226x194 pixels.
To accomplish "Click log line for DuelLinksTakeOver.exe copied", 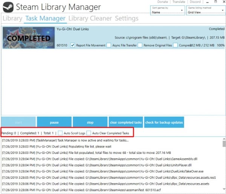I will click(x=102, y=171).
